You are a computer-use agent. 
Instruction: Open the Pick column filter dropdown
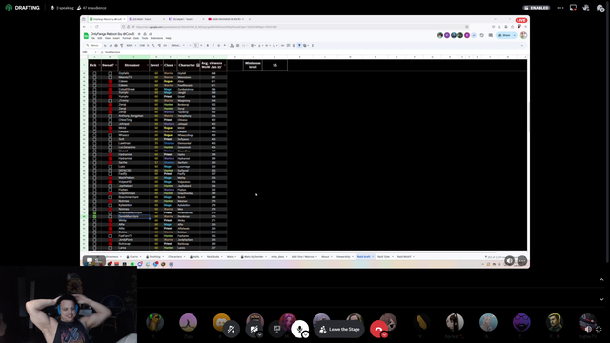click(x=99, y=65)
